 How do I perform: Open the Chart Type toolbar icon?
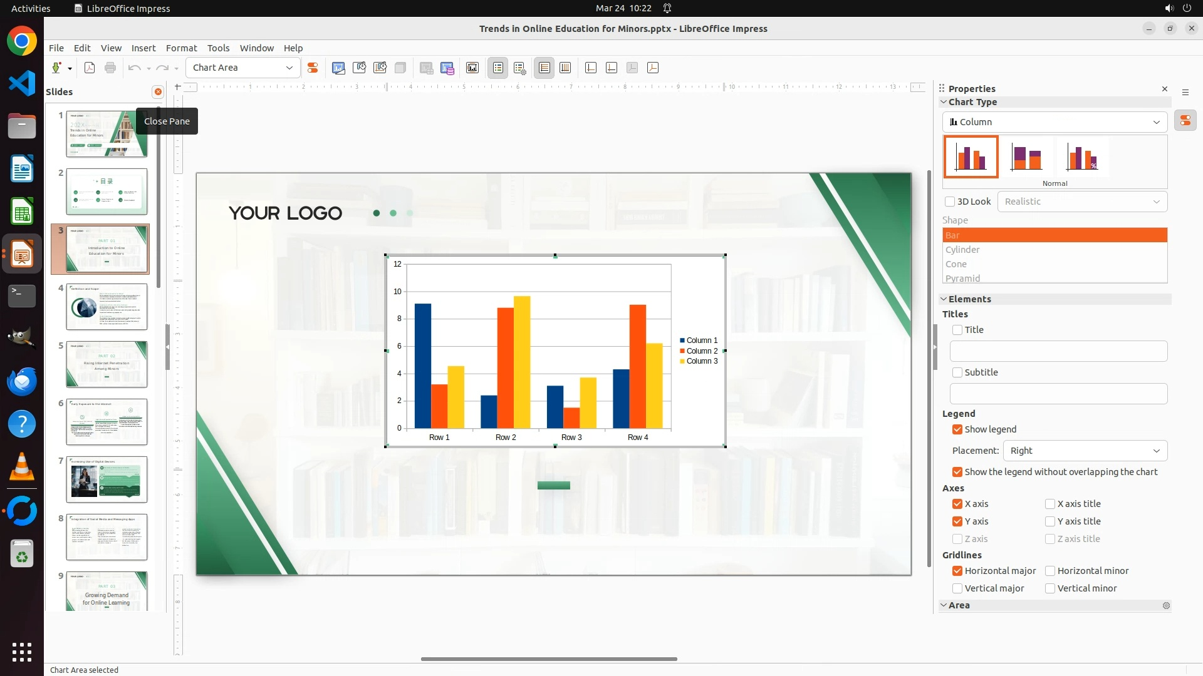pyautogui.click(x=338, y=68)
